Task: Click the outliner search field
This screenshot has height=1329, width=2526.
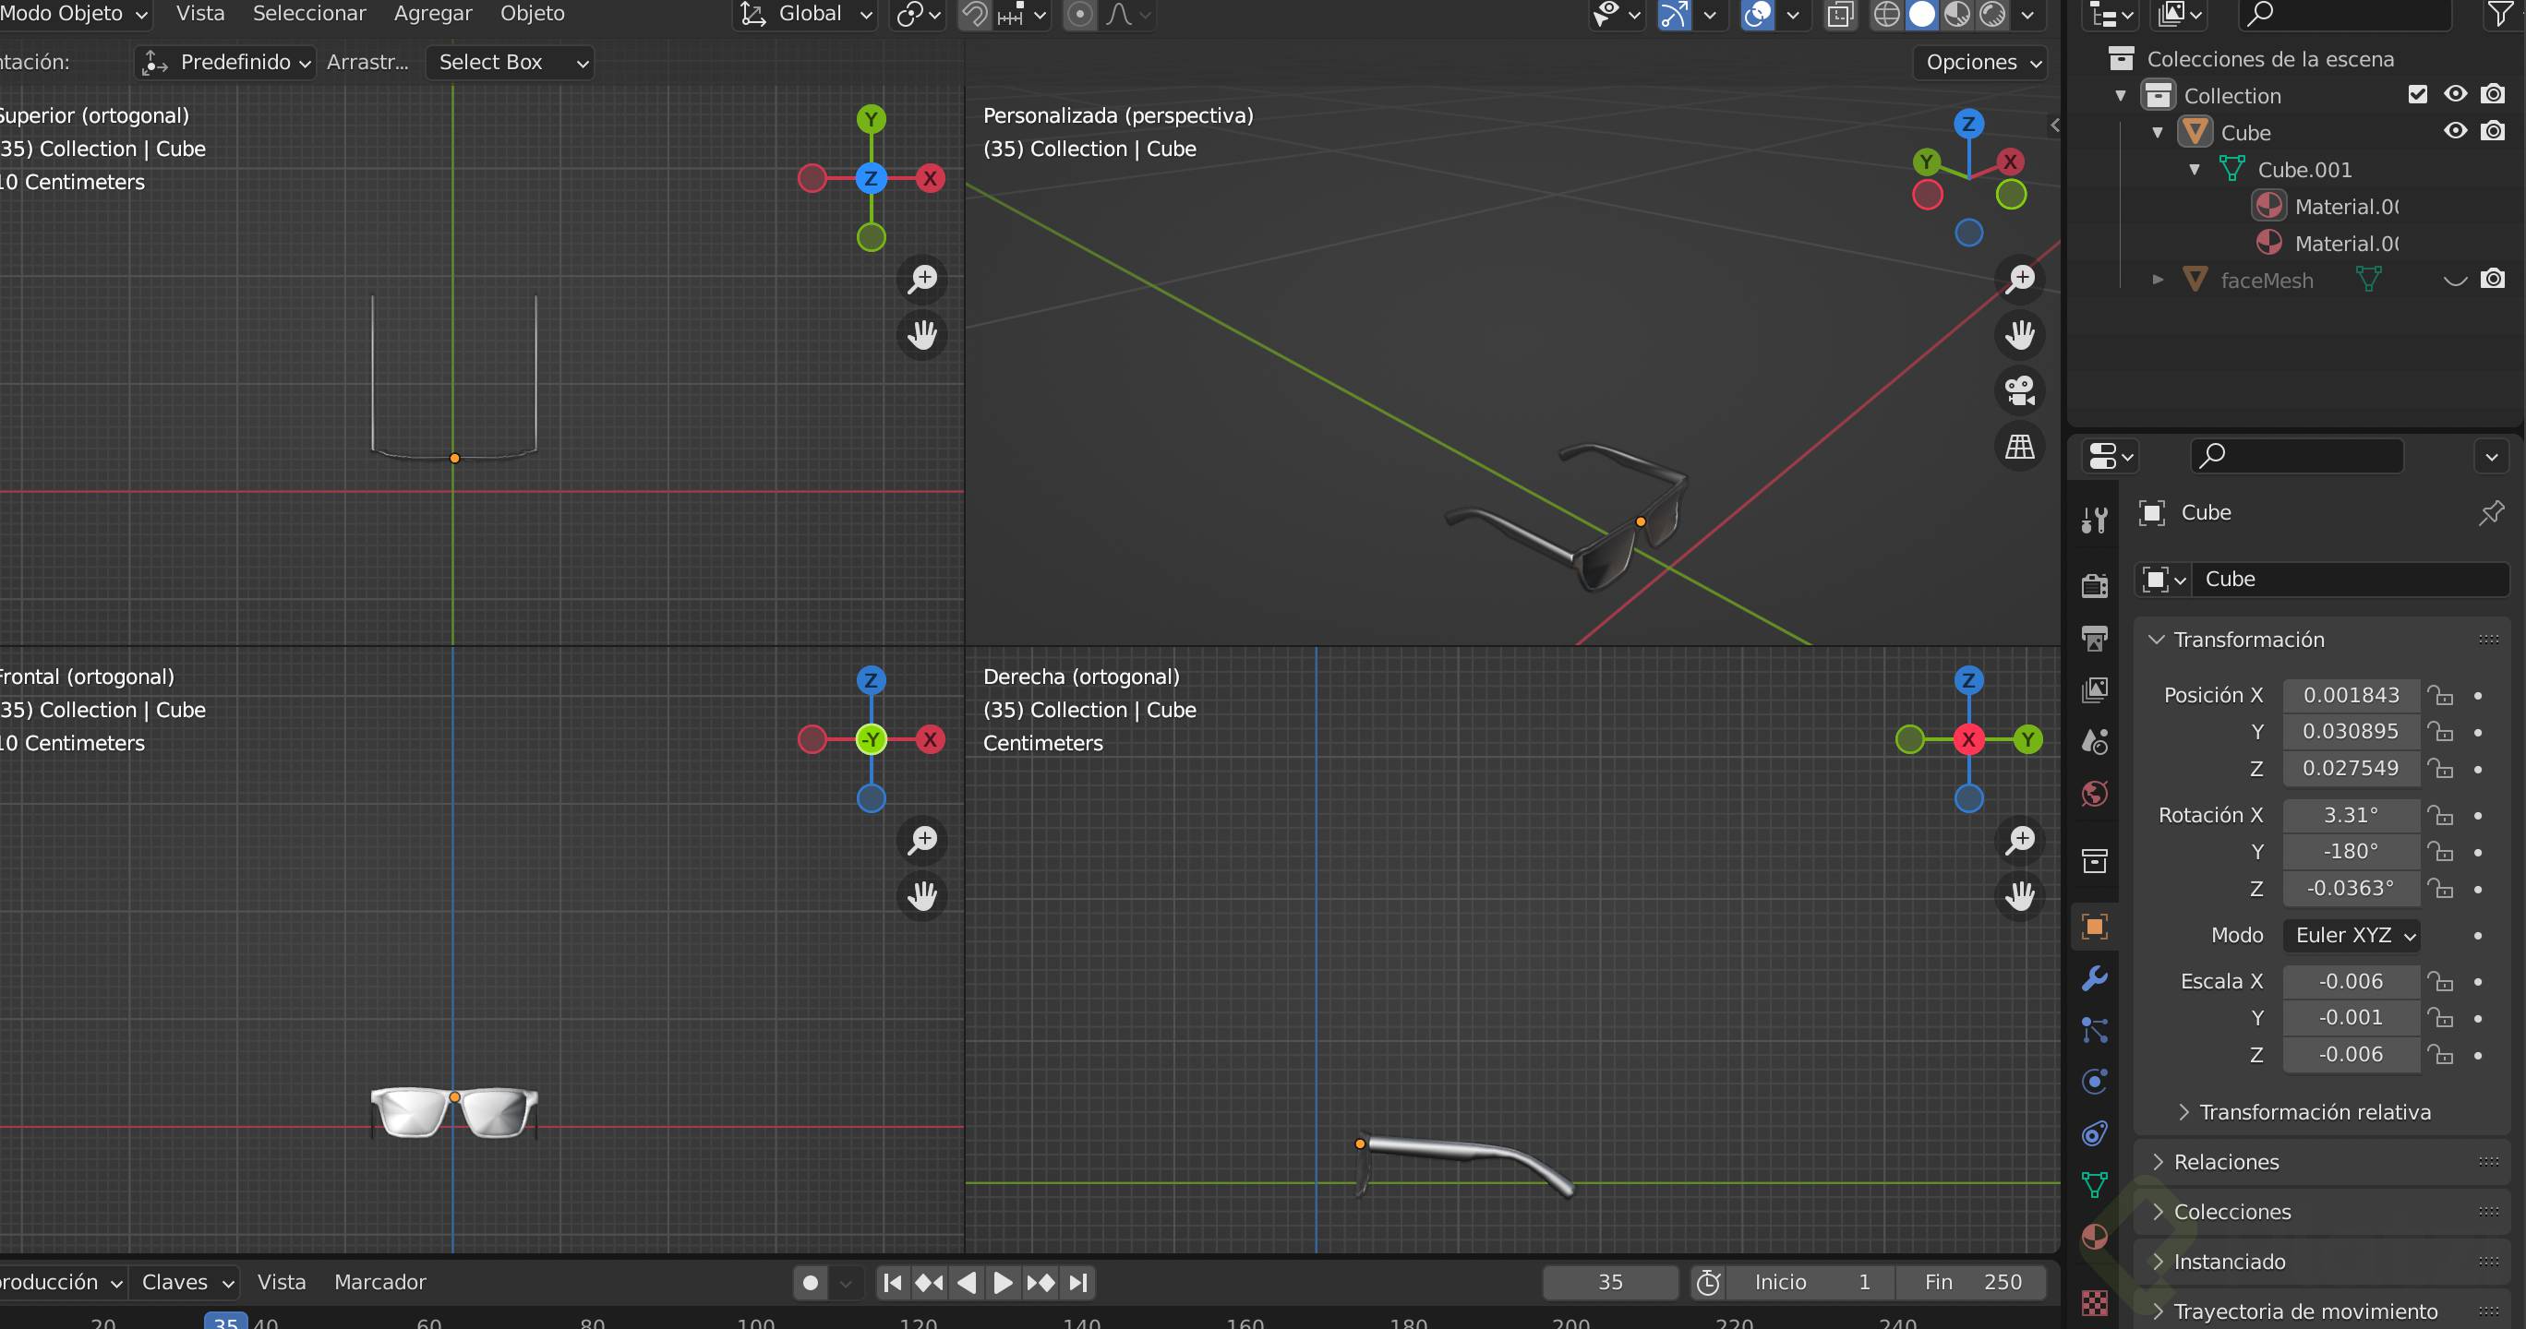Action: [x=2345, y=14]
